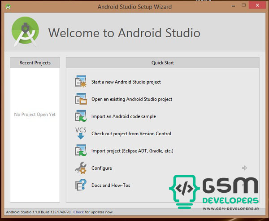Click the VCS checkout arrow icon
The image size is (269, 221).
click(x=81, y=133)
